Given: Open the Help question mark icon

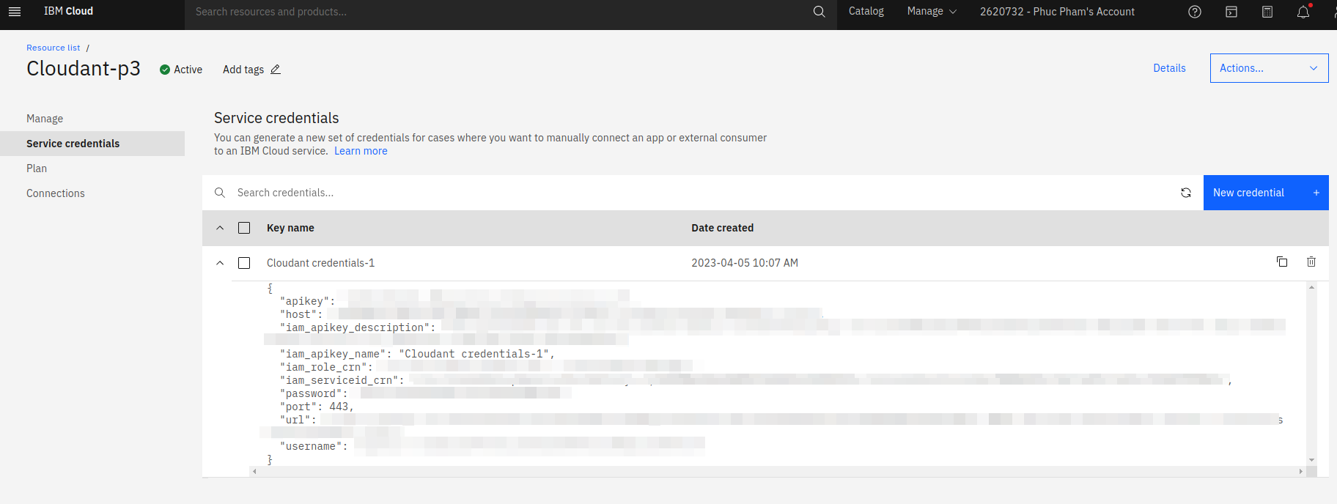Looking at the screenshot, I should pos(1195,12).
